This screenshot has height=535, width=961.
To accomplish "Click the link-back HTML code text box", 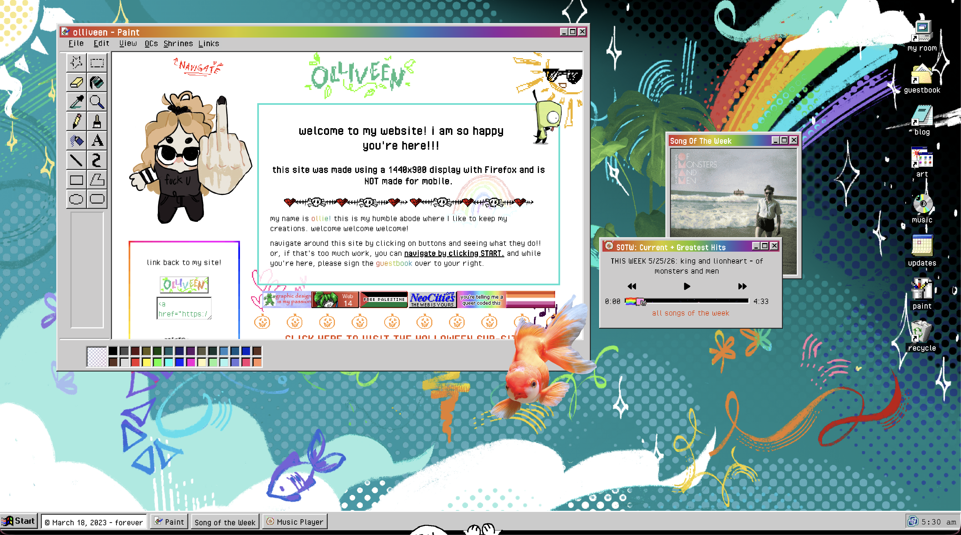I will (x=184, y=308).
